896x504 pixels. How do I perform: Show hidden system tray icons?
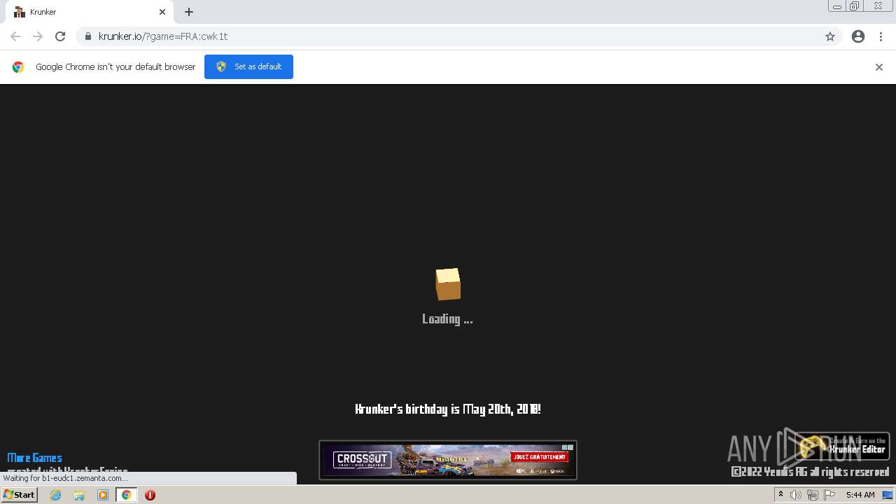pos(780,495)
